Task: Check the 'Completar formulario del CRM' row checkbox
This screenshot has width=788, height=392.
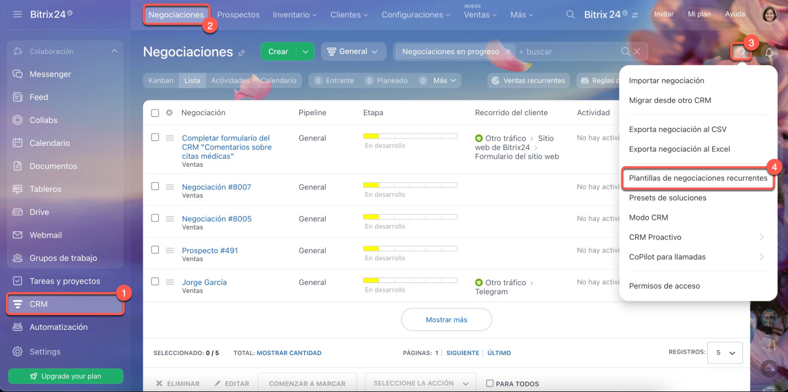Action: point(155,137)
